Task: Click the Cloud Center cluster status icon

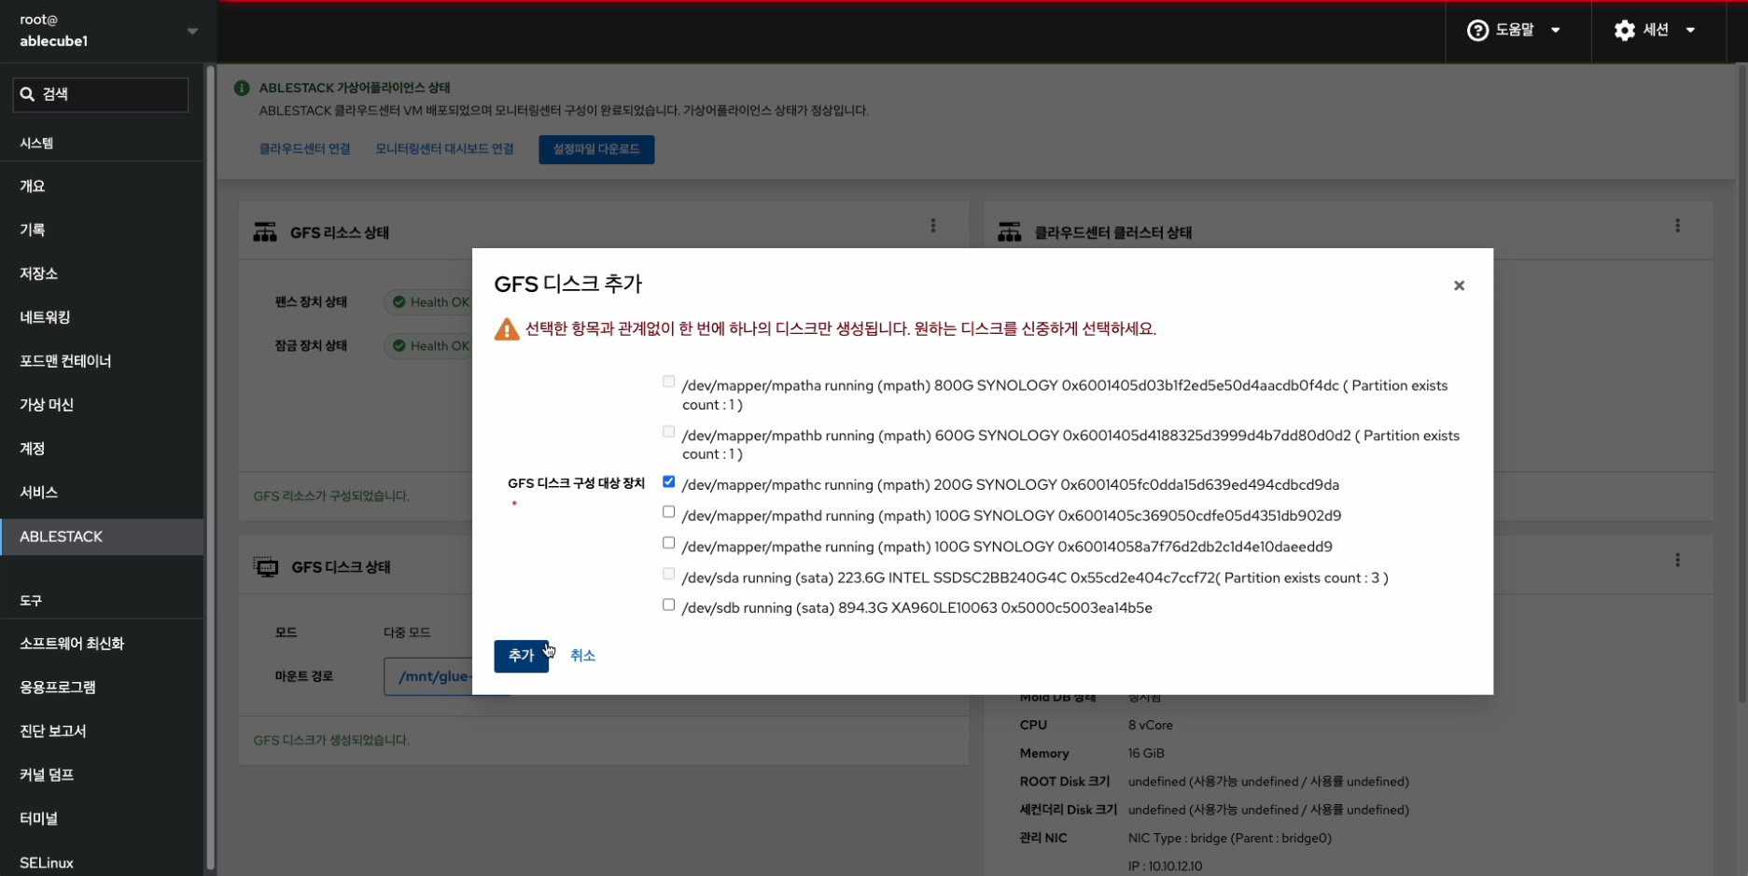Action: pos(1010,232)
